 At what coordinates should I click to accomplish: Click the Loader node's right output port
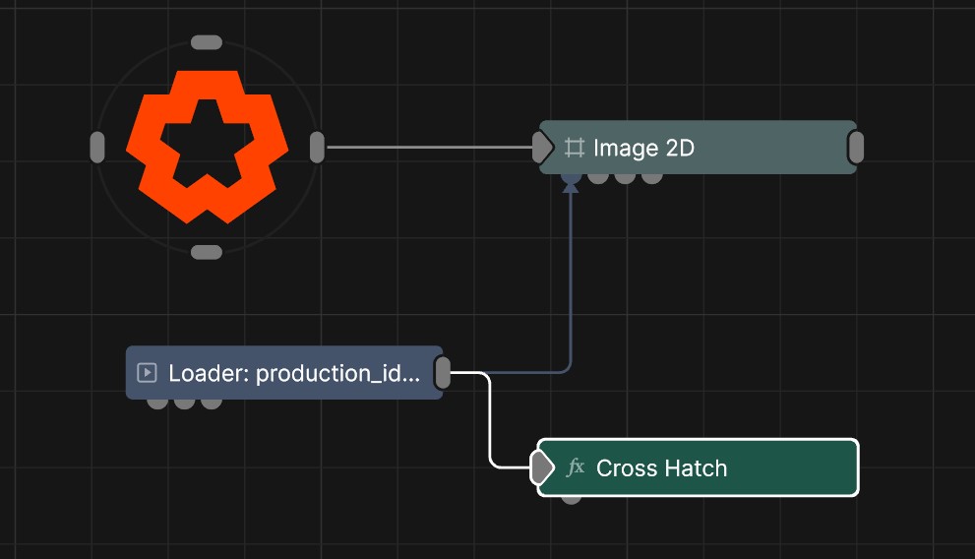pos(443,373)
